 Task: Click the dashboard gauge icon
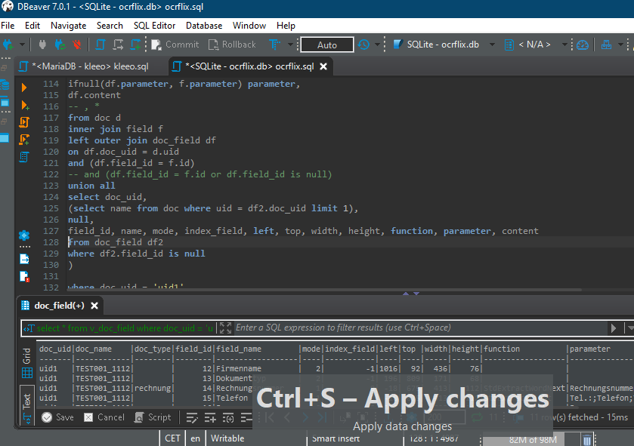pos(583,45)
